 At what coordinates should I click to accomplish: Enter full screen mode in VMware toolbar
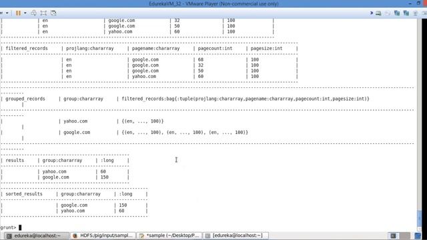(43, 13)
